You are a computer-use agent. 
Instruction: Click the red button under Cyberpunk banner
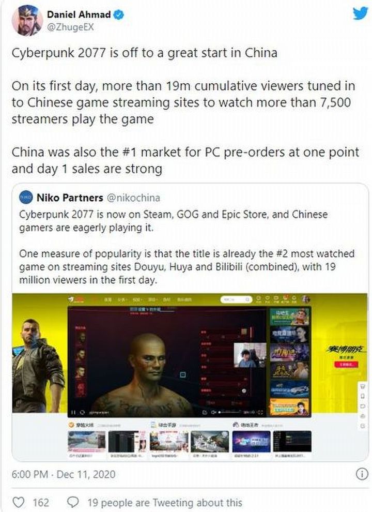[346, 364]
